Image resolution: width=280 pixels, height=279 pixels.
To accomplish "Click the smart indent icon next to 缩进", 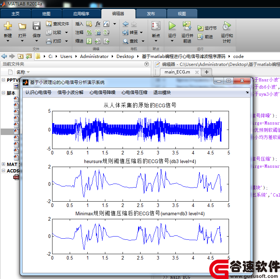I will (x=89, y=41).
